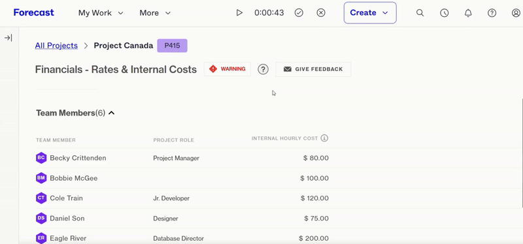Click the info icon beside Internal Hourly Cost
The width and height of the screenshot is (523, 244).
324,138
